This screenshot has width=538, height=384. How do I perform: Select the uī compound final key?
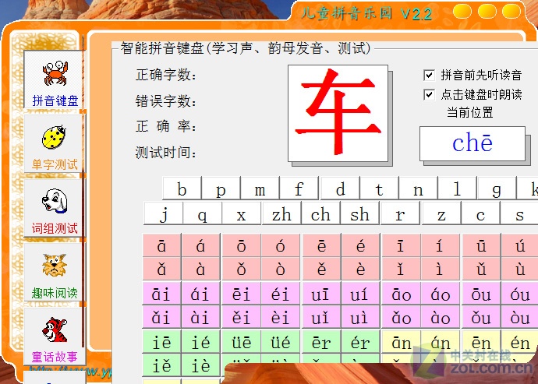tap(321, 294)
